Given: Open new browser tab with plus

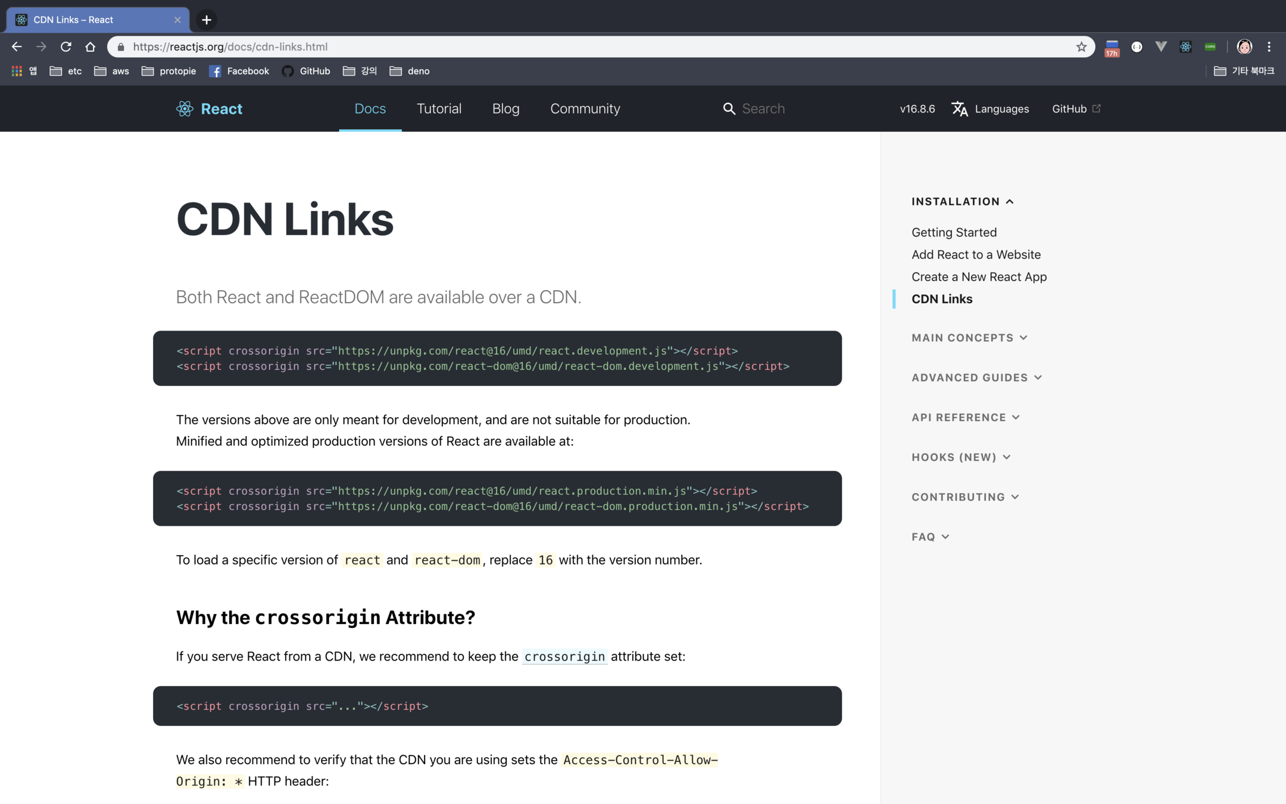Looking at the screenshot, I should click(x=207, y=20).
